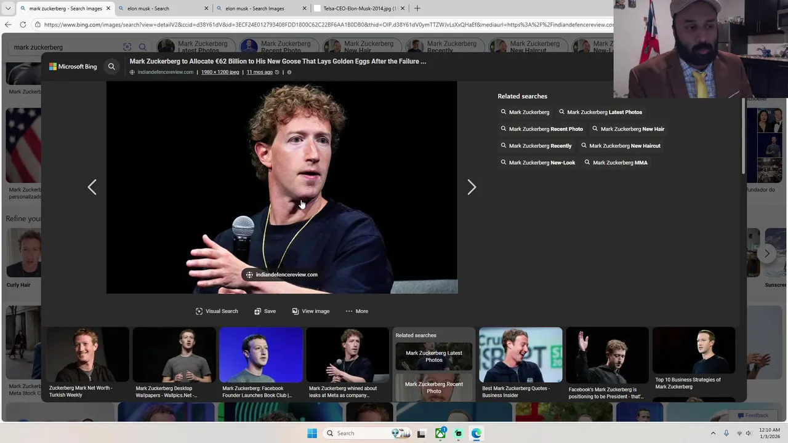Click the right carousel arrow at page edge
Image resolution: width=788 pixels, height=443 pixels.
pos(766,253)
